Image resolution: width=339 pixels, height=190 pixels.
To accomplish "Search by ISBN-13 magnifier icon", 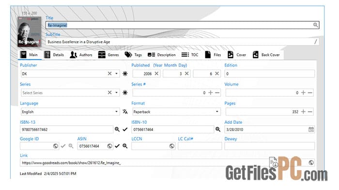I will pyautogui.click(x=117, y=130).
